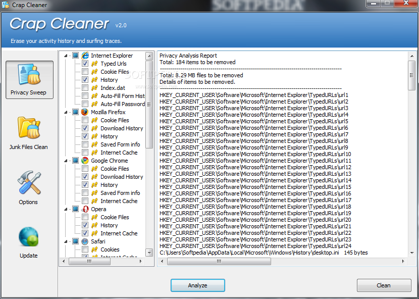This screenshot has height=299, width=419.
Task: Click the icon beside Opera History
Action: click(94, 225)
